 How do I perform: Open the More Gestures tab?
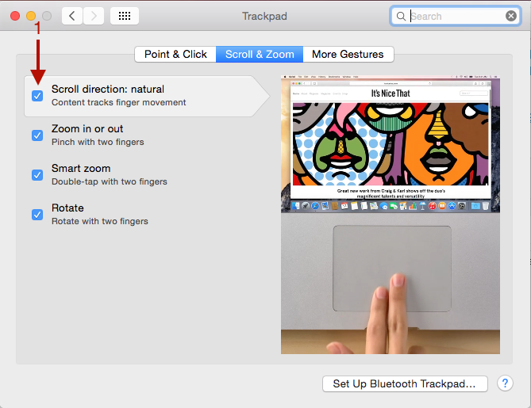pos(348,55)
